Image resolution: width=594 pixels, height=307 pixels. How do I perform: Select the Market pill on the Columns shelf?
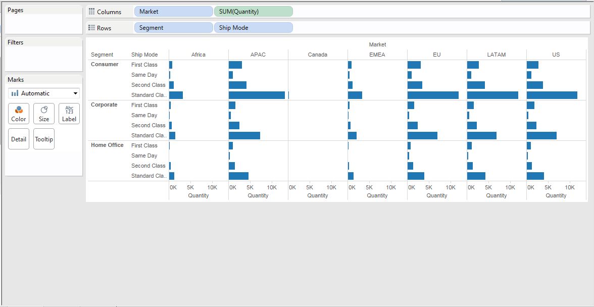click(173, 11)
